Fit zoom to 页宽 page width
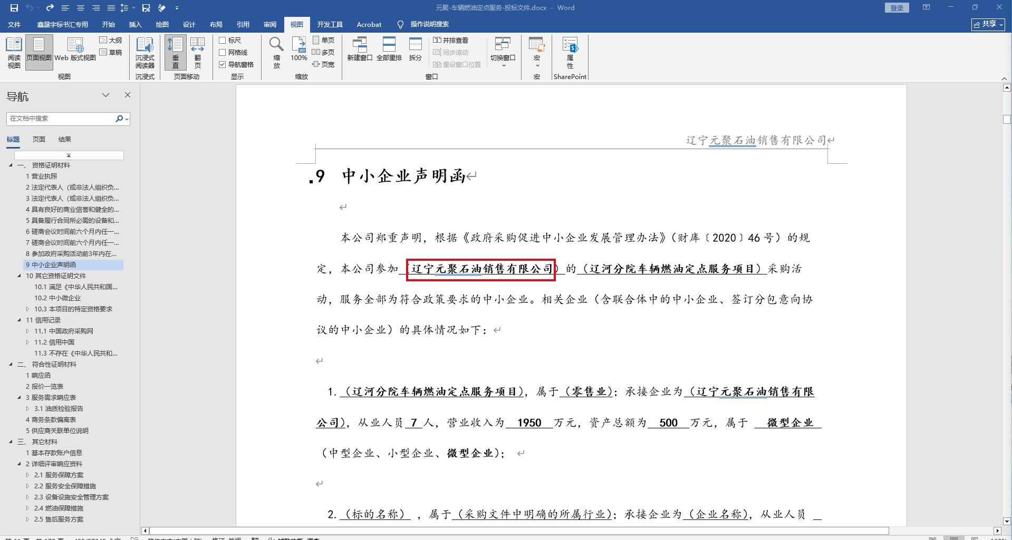 coord(323,64)
